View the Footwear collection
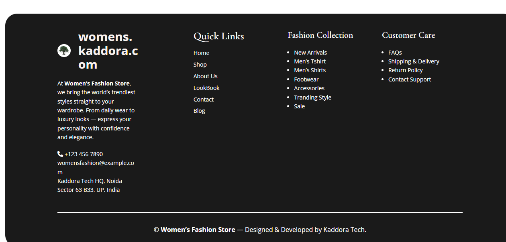Viewport: 506px width, 242px height. point(306,79)
